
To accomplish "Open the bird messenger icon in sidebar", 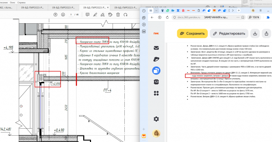I will pos(156,59).
